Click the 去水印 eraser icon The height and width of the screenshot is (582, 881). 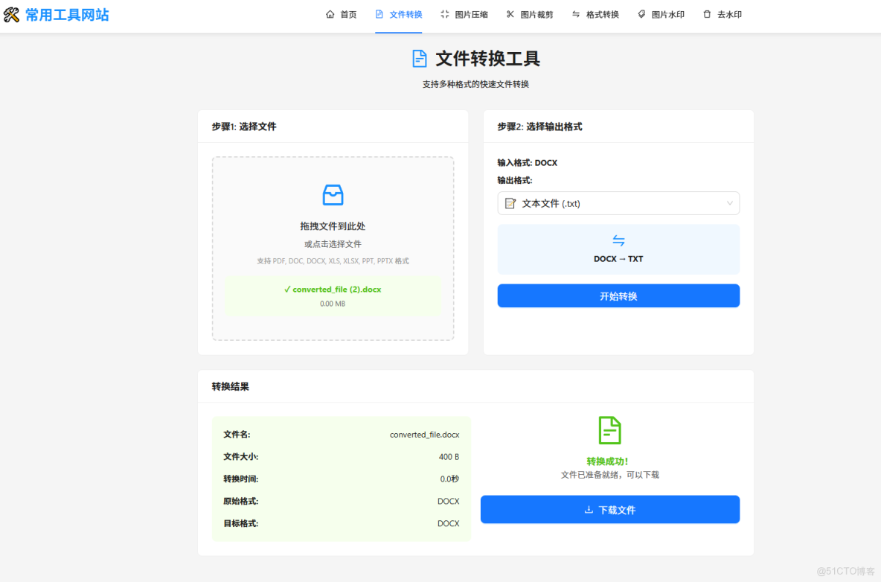(706, 13)
